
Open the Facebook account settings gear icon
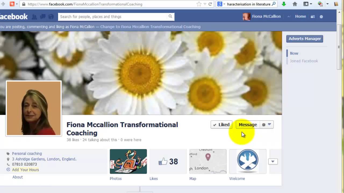[x=321, y=17]
